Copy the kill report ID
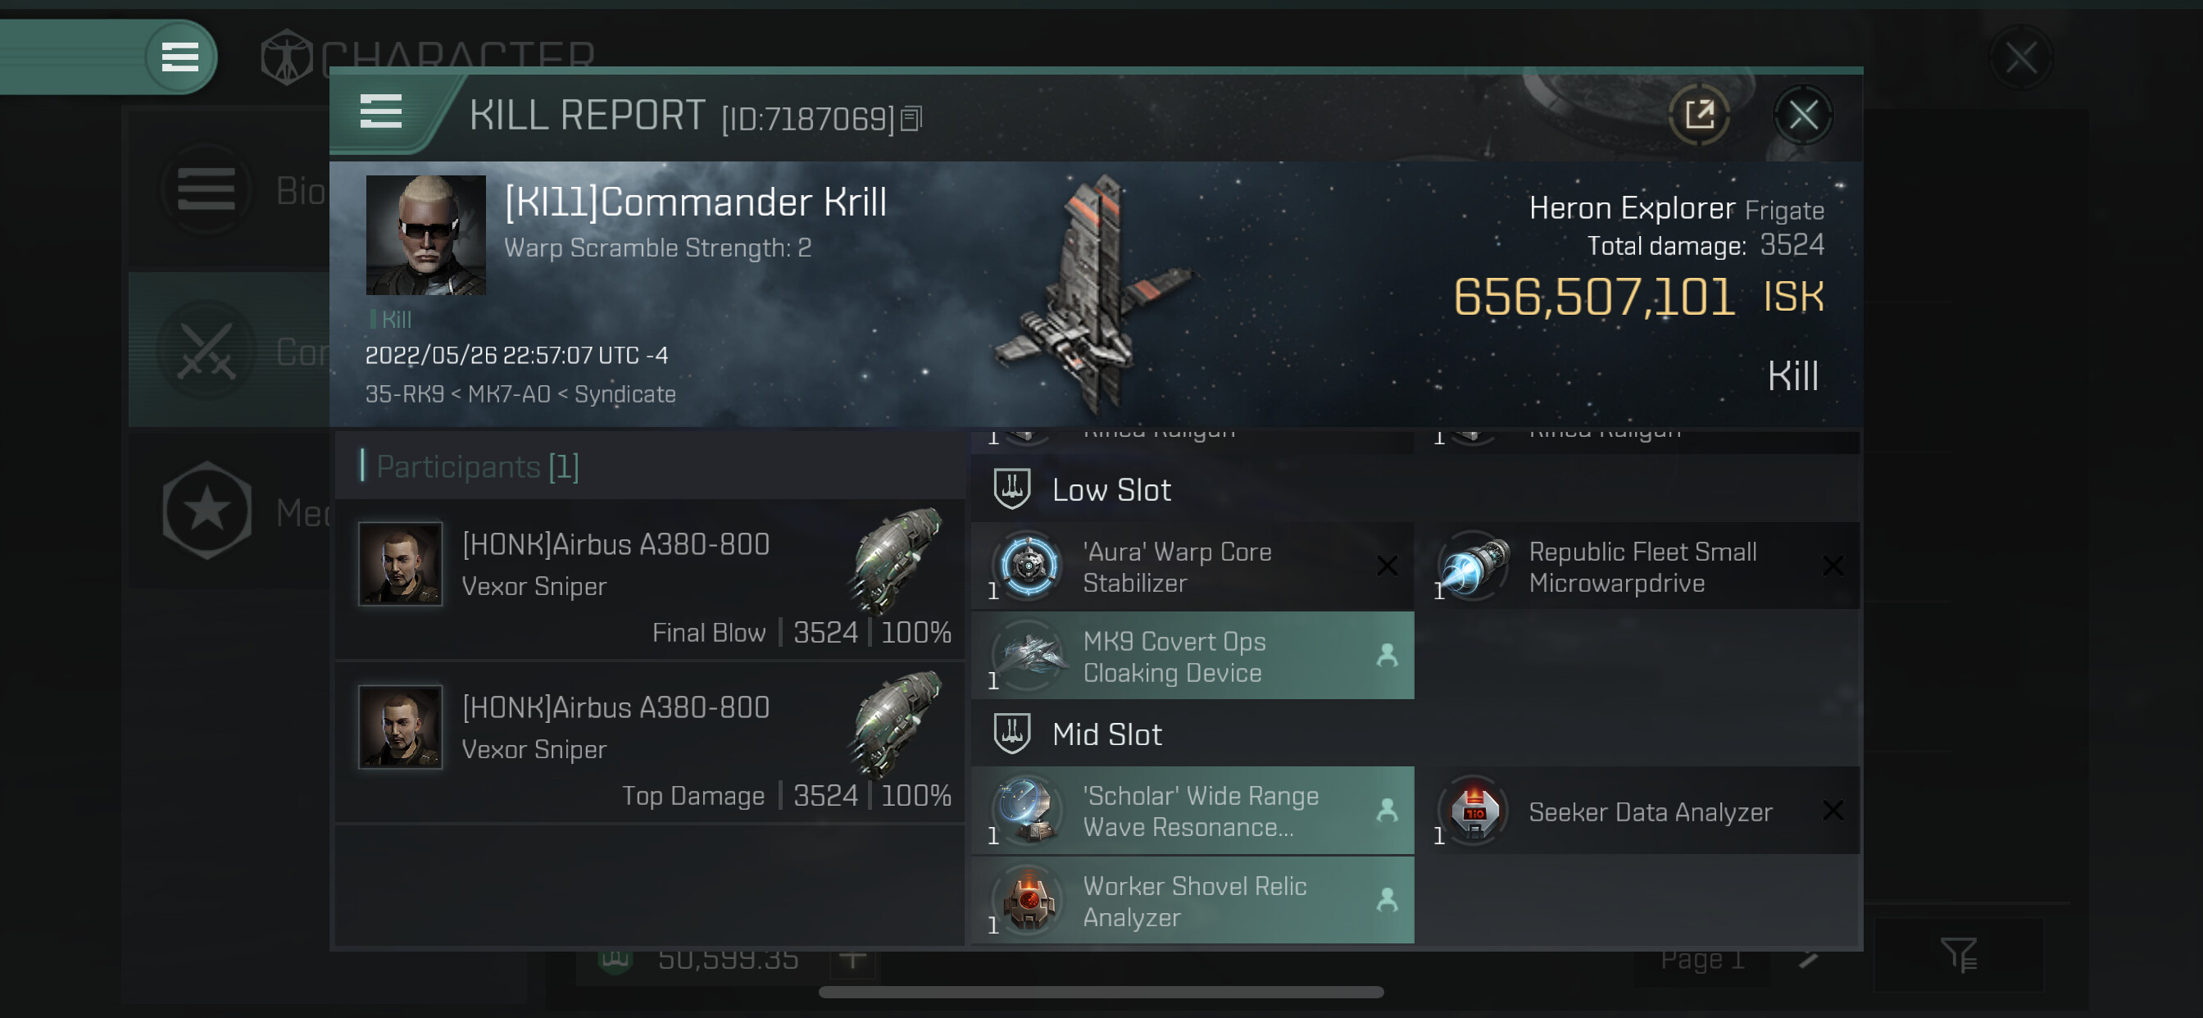2203x1018 pixels. click(911, 119)
